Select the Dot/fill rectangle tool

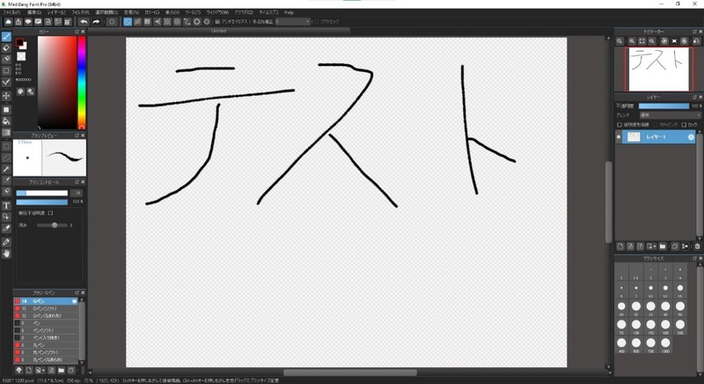tap(6, 109)
